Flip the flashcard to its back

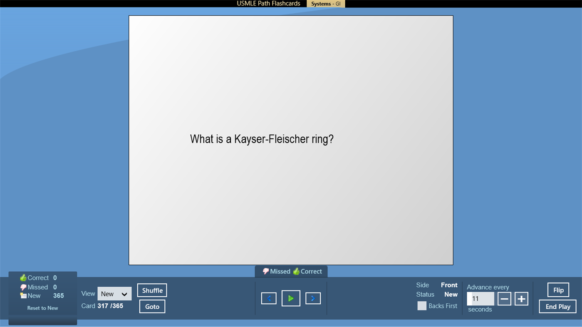point(557,290)
